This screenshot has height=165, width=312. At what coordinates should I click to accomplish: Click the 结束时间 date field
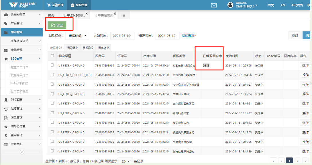[x=167, y=36]
